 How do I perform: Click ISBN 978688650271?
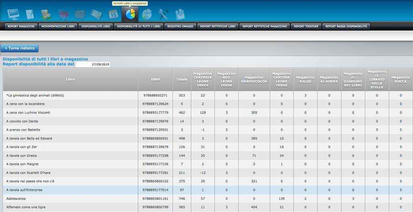[155, 96]
